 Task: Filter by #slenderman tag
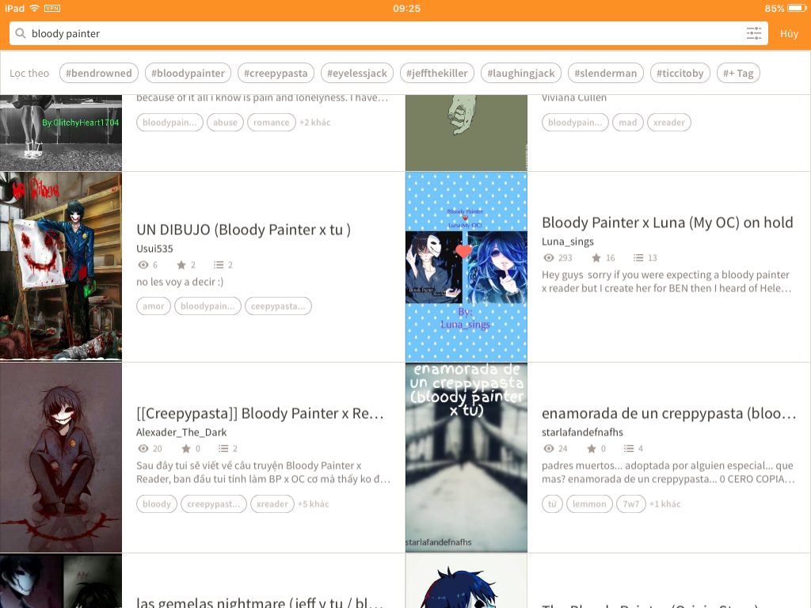606,73
